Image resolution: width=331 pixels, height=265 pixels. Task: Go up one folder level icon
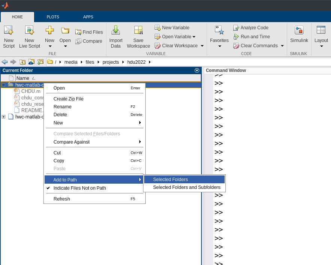[x=22, y=62]
